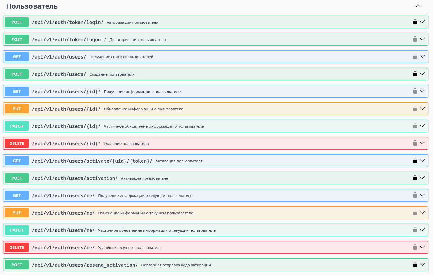Expand GET /auth/users/ endpoint via its chevron
The height and width of the screenshot is (275, 433).
tap(422, 56)
